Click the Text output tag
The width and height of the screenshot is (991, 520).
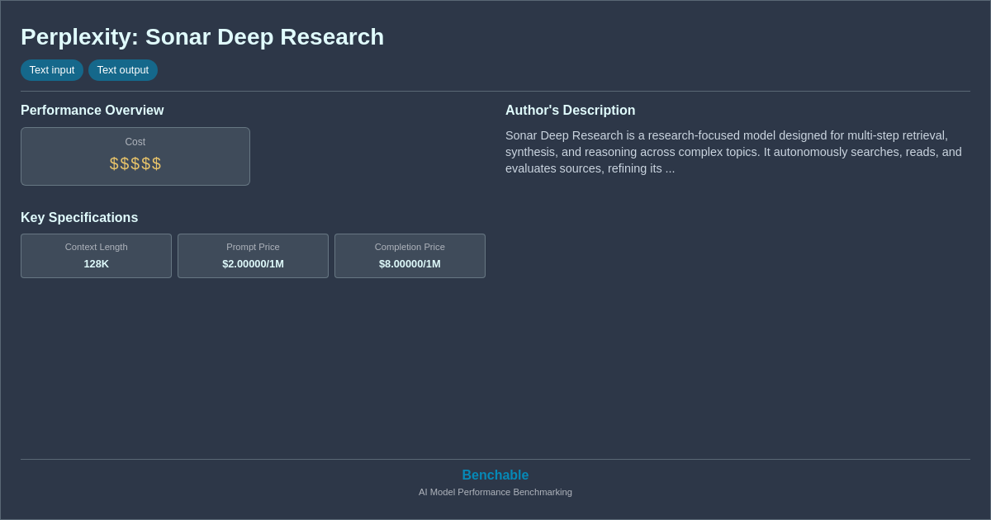click(123, 70)
